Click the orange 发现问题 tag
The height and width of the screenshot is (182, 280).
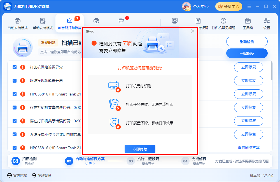[x=48, y=43]
